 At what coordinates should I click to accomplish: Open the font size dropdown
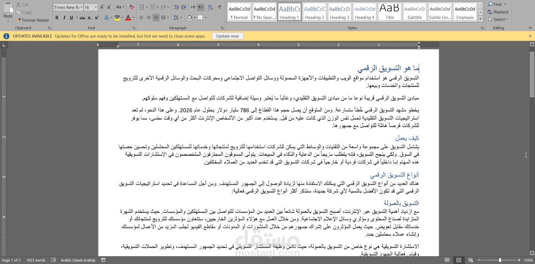point(96,7)
